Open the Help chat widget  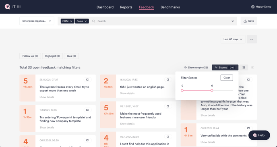pyautogui.click(x=259, y=135)
